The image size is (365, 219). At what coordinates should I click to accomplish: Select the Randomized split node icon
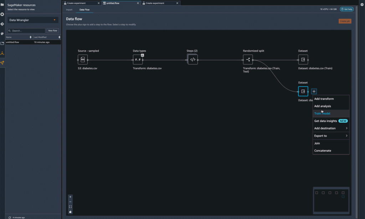pos(248,60)
